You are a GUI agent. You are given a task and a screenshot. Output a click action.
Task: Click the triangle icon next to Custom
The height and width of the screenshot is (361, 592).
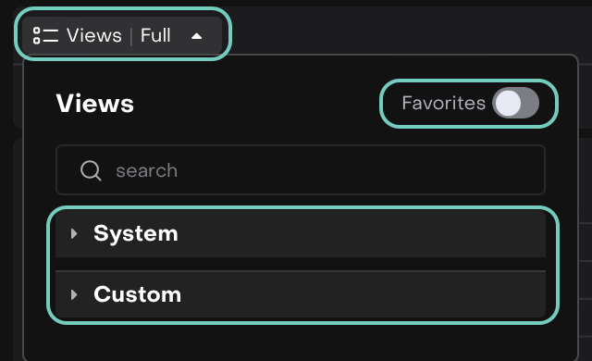pos(74,294)
